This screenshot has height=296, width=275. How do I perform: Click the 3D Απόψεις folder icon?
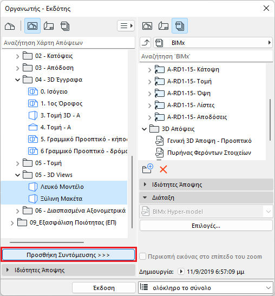(x=154, y=129)
